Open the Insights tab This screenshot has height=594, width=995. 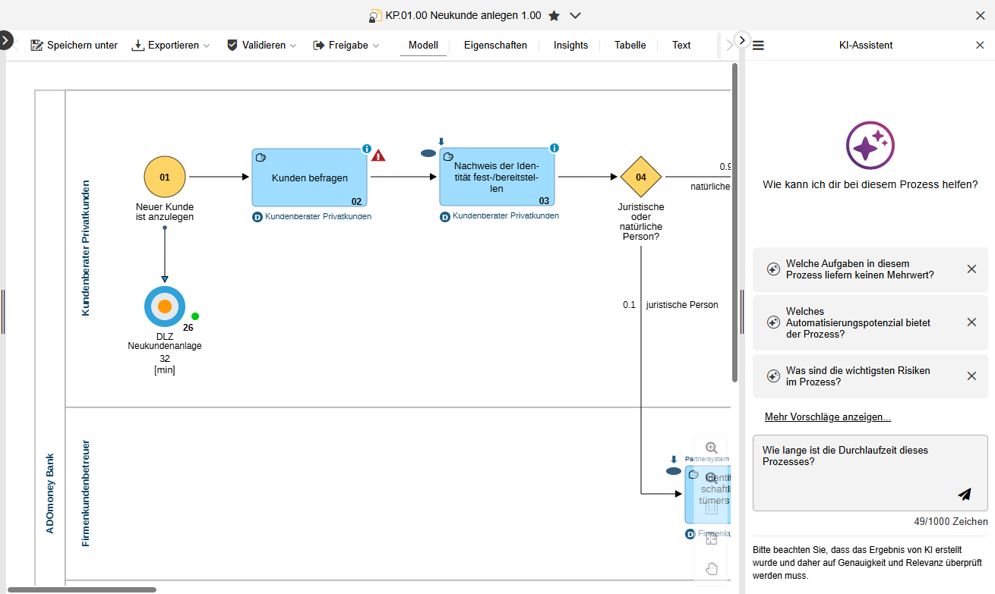pyautogui.click(x=570, y=46)
